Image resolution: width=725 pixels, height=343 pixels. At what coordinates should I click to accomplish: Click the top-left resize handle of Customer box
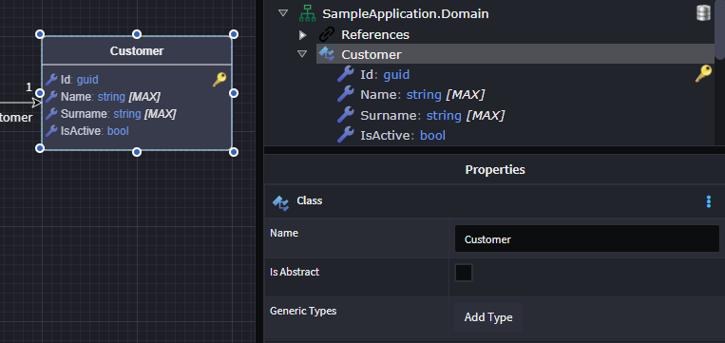coord(40,34)
